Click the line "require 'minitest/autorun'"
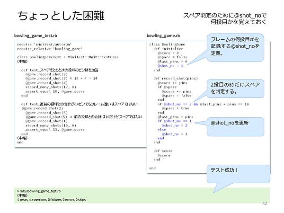The height and width of the screenshot is (213, 284). (44, 44)
